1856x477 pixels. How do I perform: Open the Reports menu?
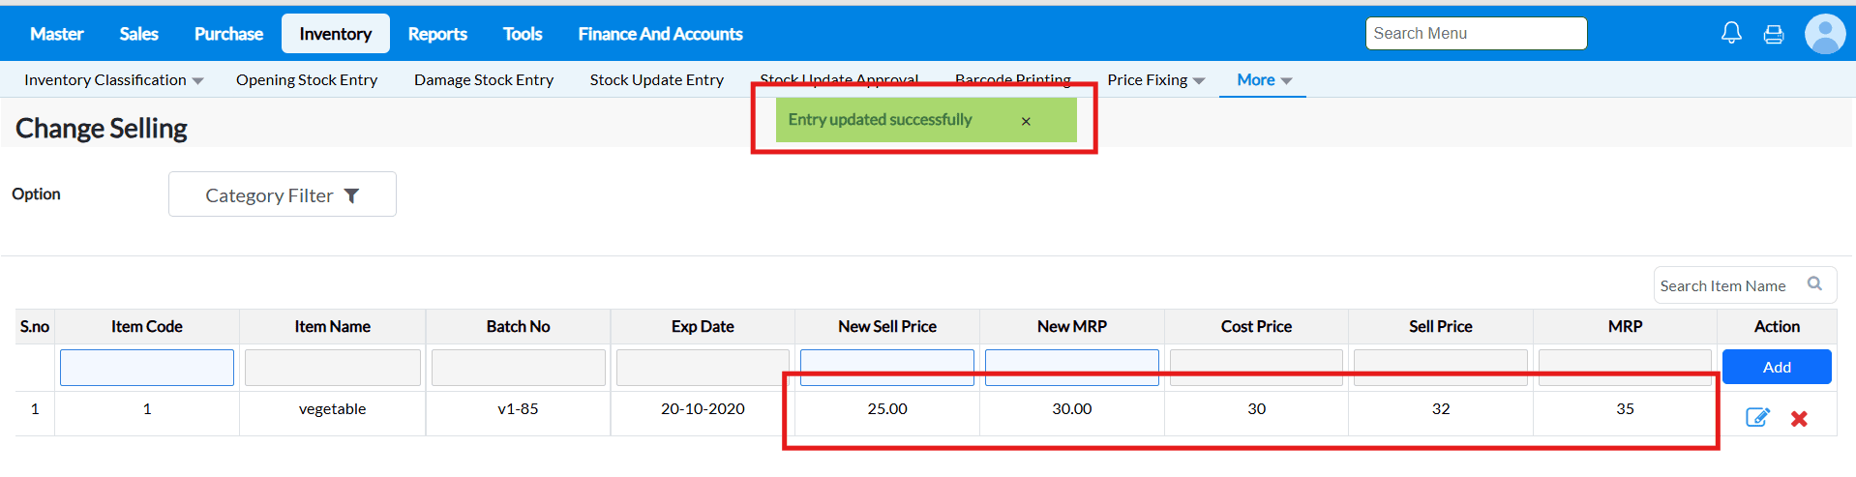(437, 34)
